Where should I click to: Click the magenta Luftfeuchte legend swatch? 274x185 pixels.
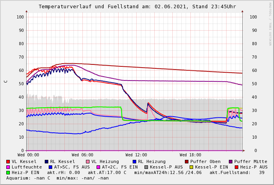[x=8, y=167]
